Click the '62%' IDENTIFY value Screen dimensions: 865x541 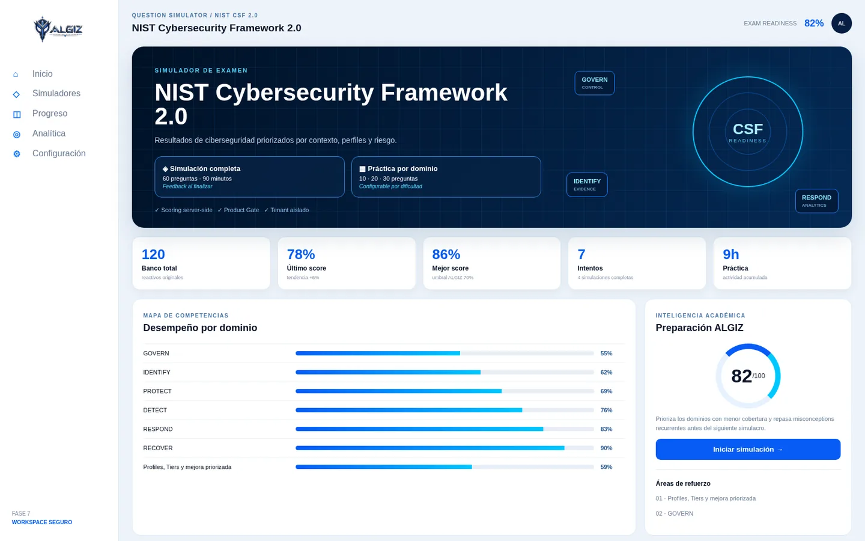pos(606,372)
